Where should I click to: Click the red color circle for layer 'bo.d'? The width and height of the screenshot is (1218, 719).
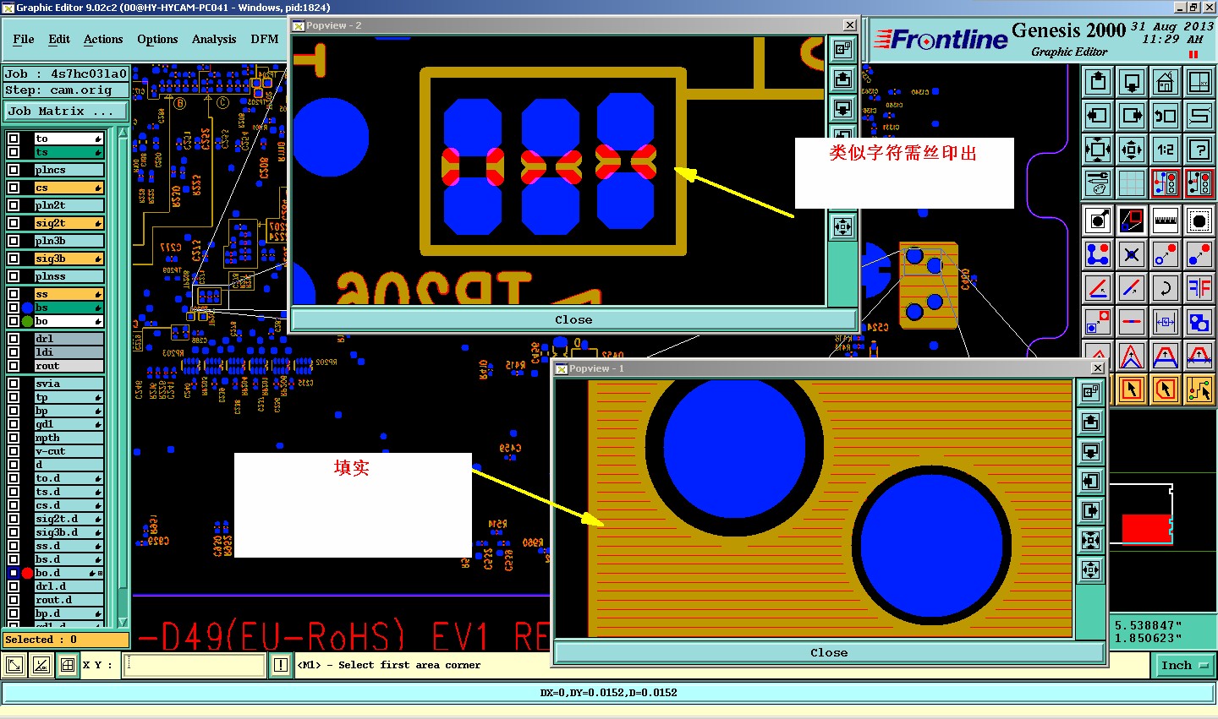point(27,573)
